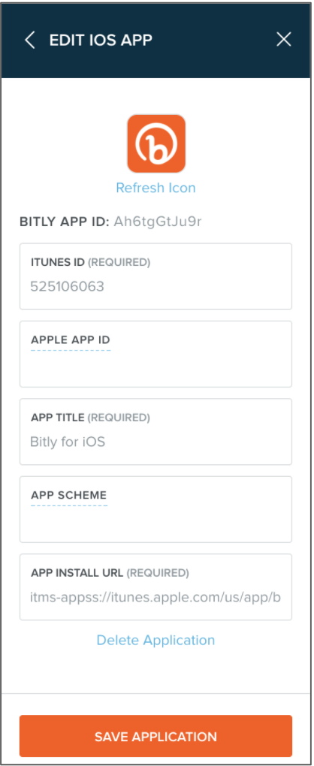Close the Edit iOS App panel
This screenshot has height=766, width=314.
coord(284,40)
